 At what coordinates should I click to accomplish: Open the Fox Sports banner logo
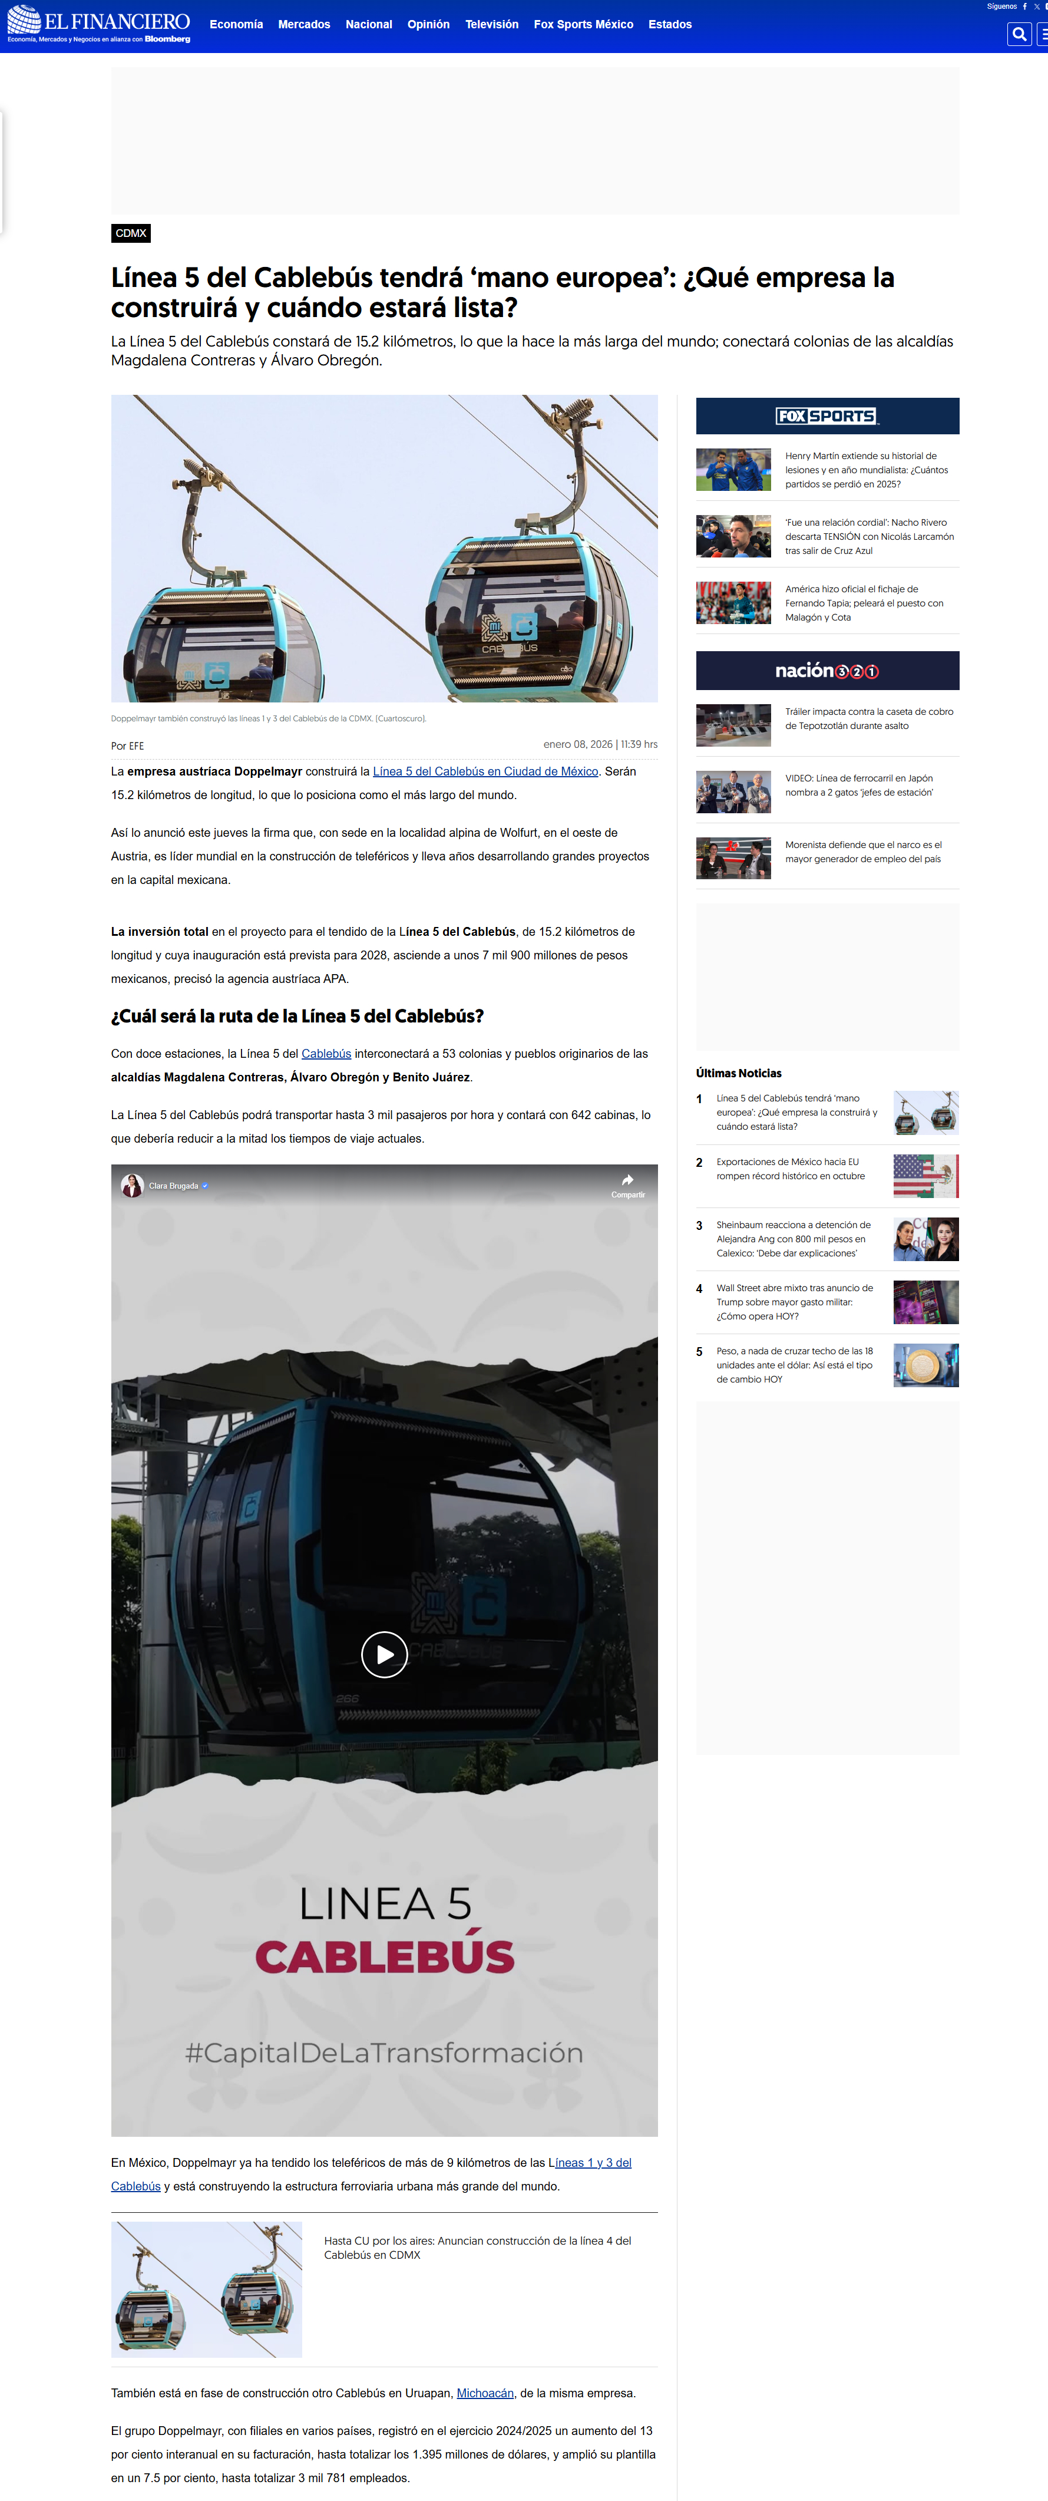827,415
